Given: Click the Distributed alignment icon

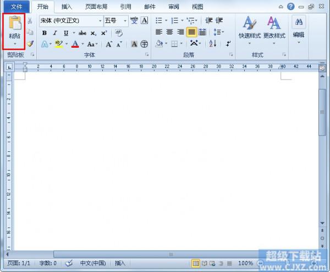Looking at the screenshot, I should pos(202,32).
